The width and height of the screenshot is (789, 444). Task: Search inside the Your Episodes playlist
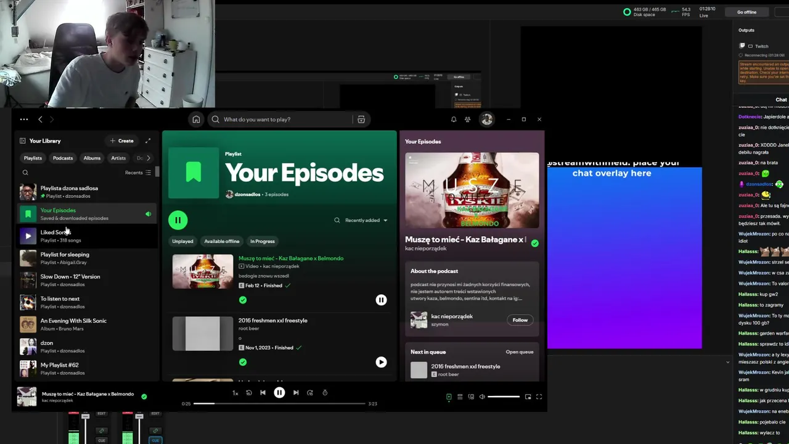coord(337,220)
